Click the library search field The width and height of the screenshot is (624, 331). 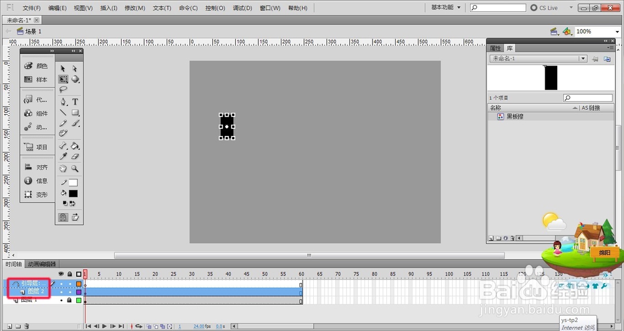tap(588, 98)
